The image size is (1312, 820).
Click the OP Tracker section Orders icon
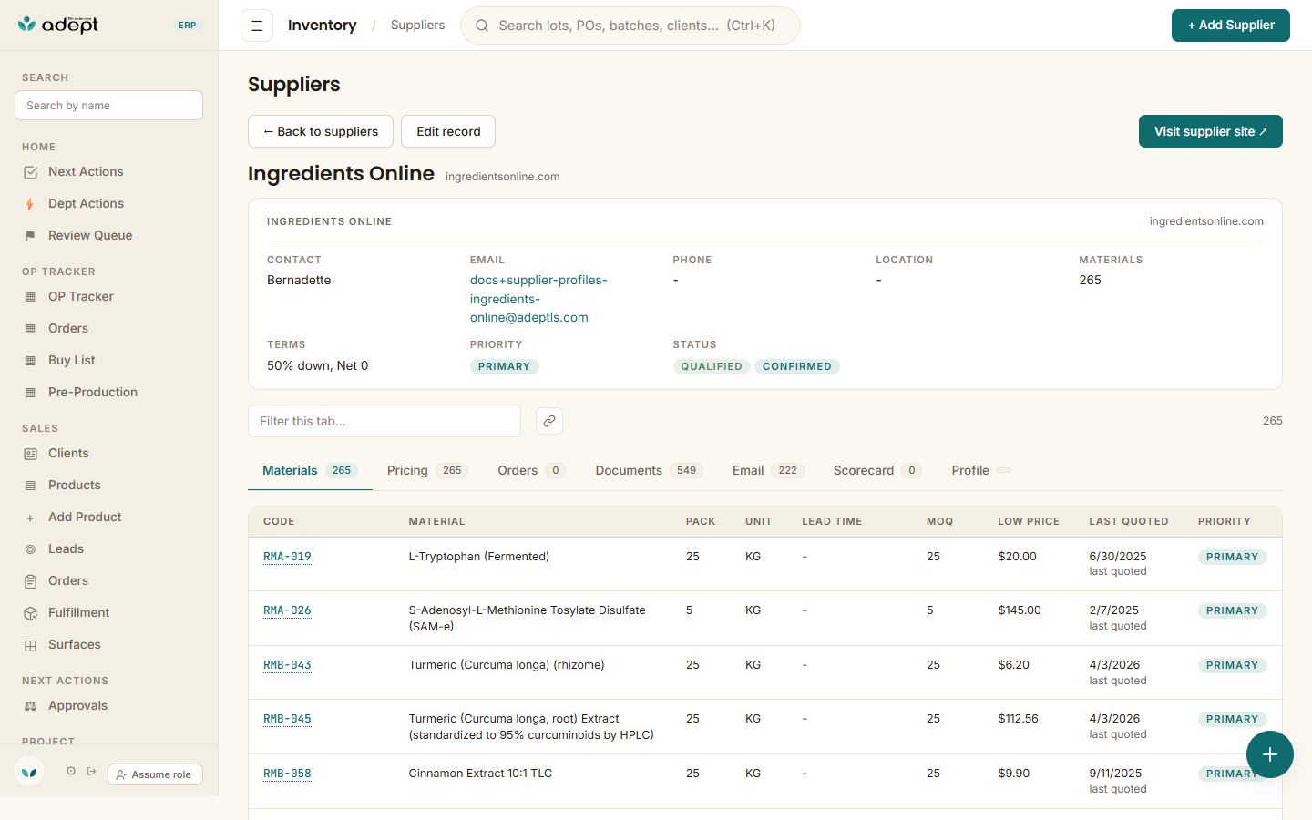click(x=30, y=329)
